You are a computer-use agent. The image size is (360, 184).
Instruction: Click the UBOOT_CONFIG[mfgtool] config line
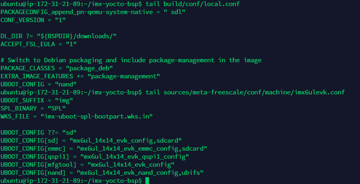(87, 164)
